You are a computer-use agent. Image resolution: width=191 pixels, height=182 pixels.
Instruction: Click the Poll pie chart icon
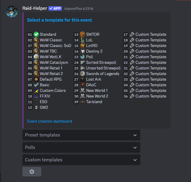click(x=83, y=57)
